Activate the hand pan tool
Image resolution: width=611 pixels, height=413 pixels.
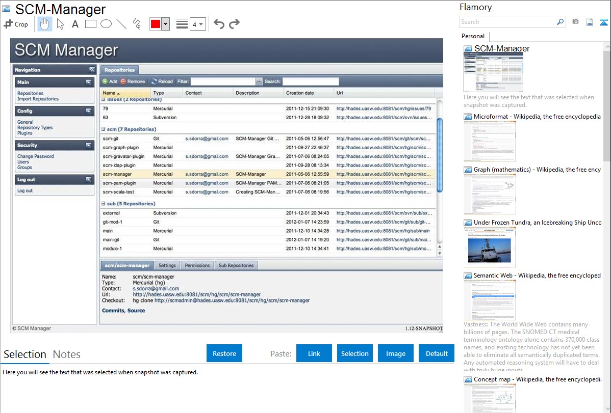pos(44,24)
